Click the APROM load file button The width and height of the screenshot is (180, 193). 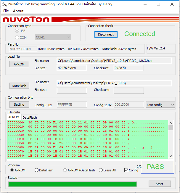pos(19,64)
